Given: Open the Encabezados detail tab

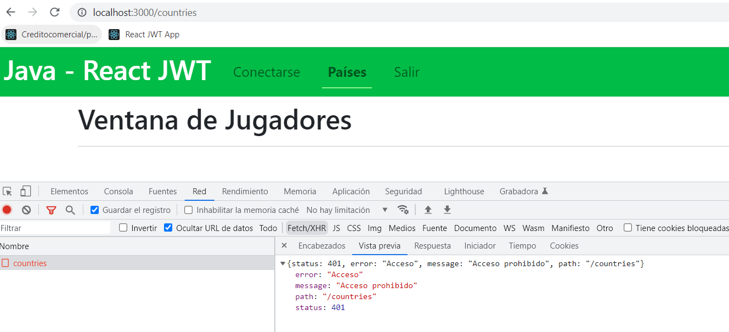Looking at the screenshot, I should pyautogui.click(x=322, y=246).
